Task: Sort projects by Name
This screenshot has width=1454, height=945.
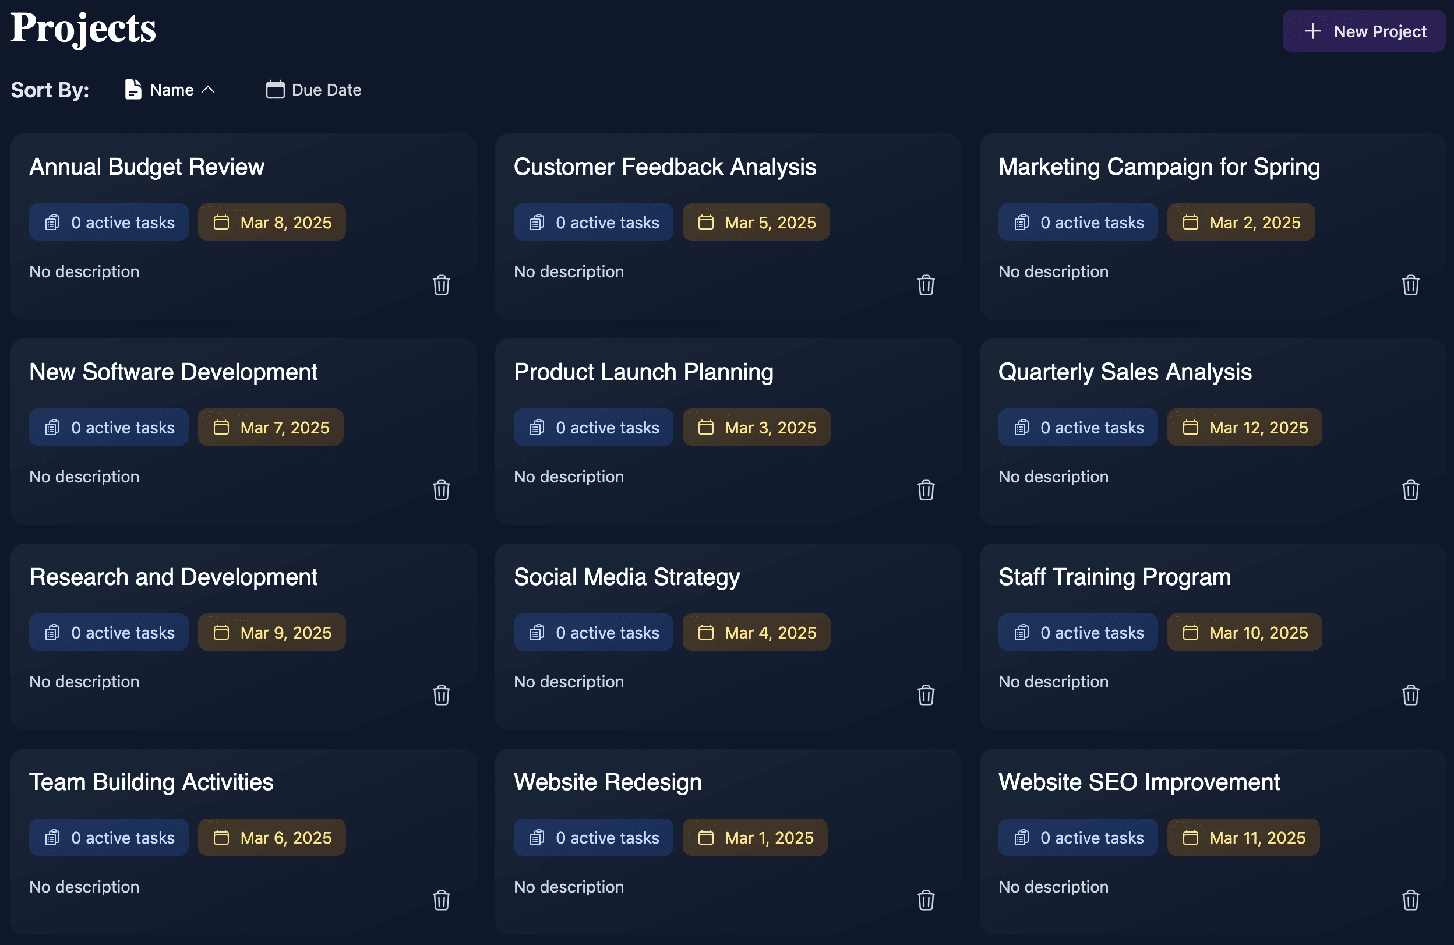Action: pos(170,90)
